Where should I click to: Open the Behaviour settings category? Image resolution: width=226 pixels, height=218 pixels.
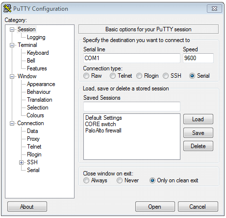pyautogui.click(x=39, y=92)
